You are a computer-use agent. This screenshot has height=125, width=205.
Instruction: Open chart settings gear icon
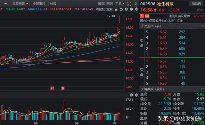pos(136,9)
